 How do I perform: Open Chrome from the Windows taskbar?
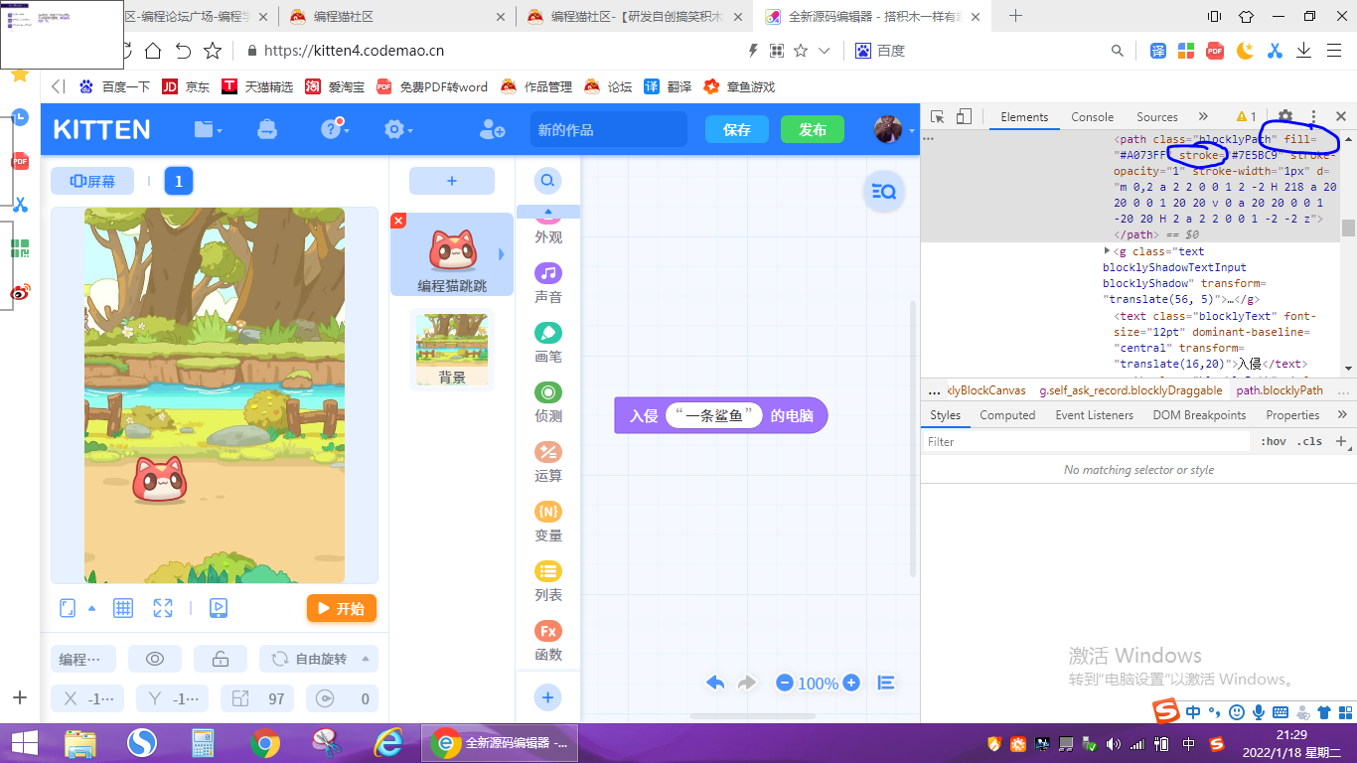[x=264, y=743]
